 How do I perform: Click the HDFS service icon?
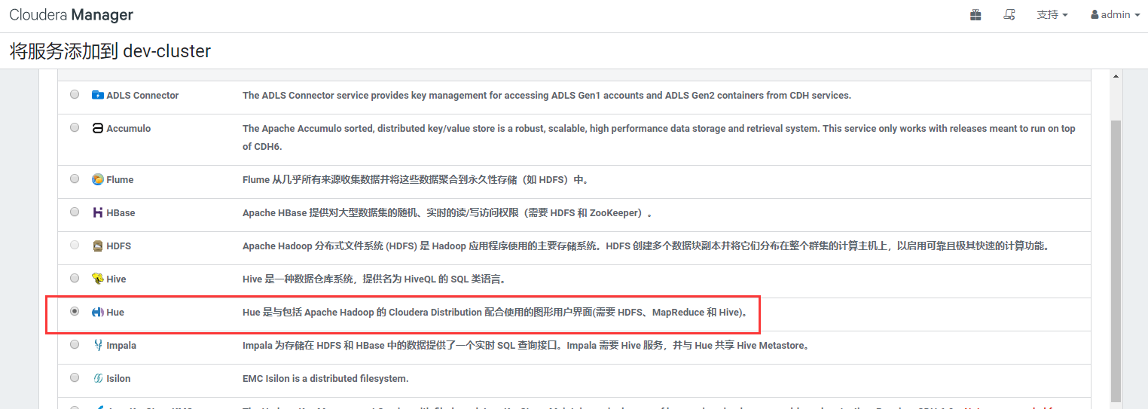click(x=98, y=246)
